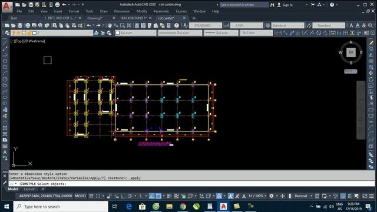Screen dimensions: 377x212
Task: Open the linetype control ByLayer dropdown
Action: pyautogui.click(x=180, y=33)
